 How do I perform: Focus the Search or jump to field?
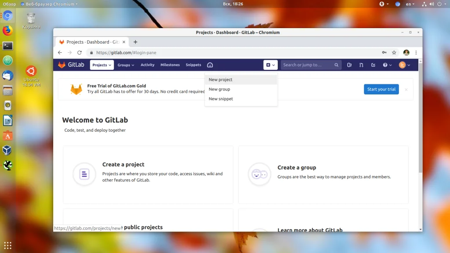pos(311,65)
